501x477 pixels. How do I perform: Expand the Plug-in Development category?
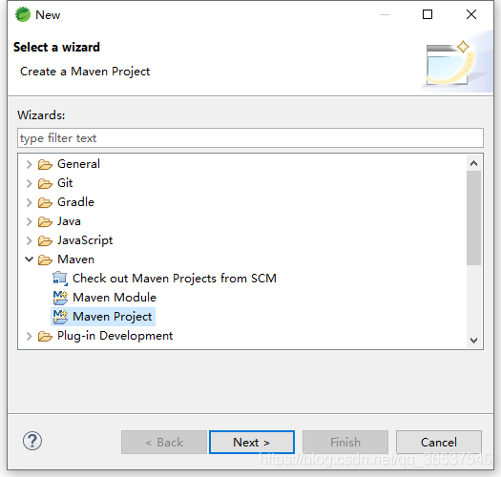coord(29,336)
